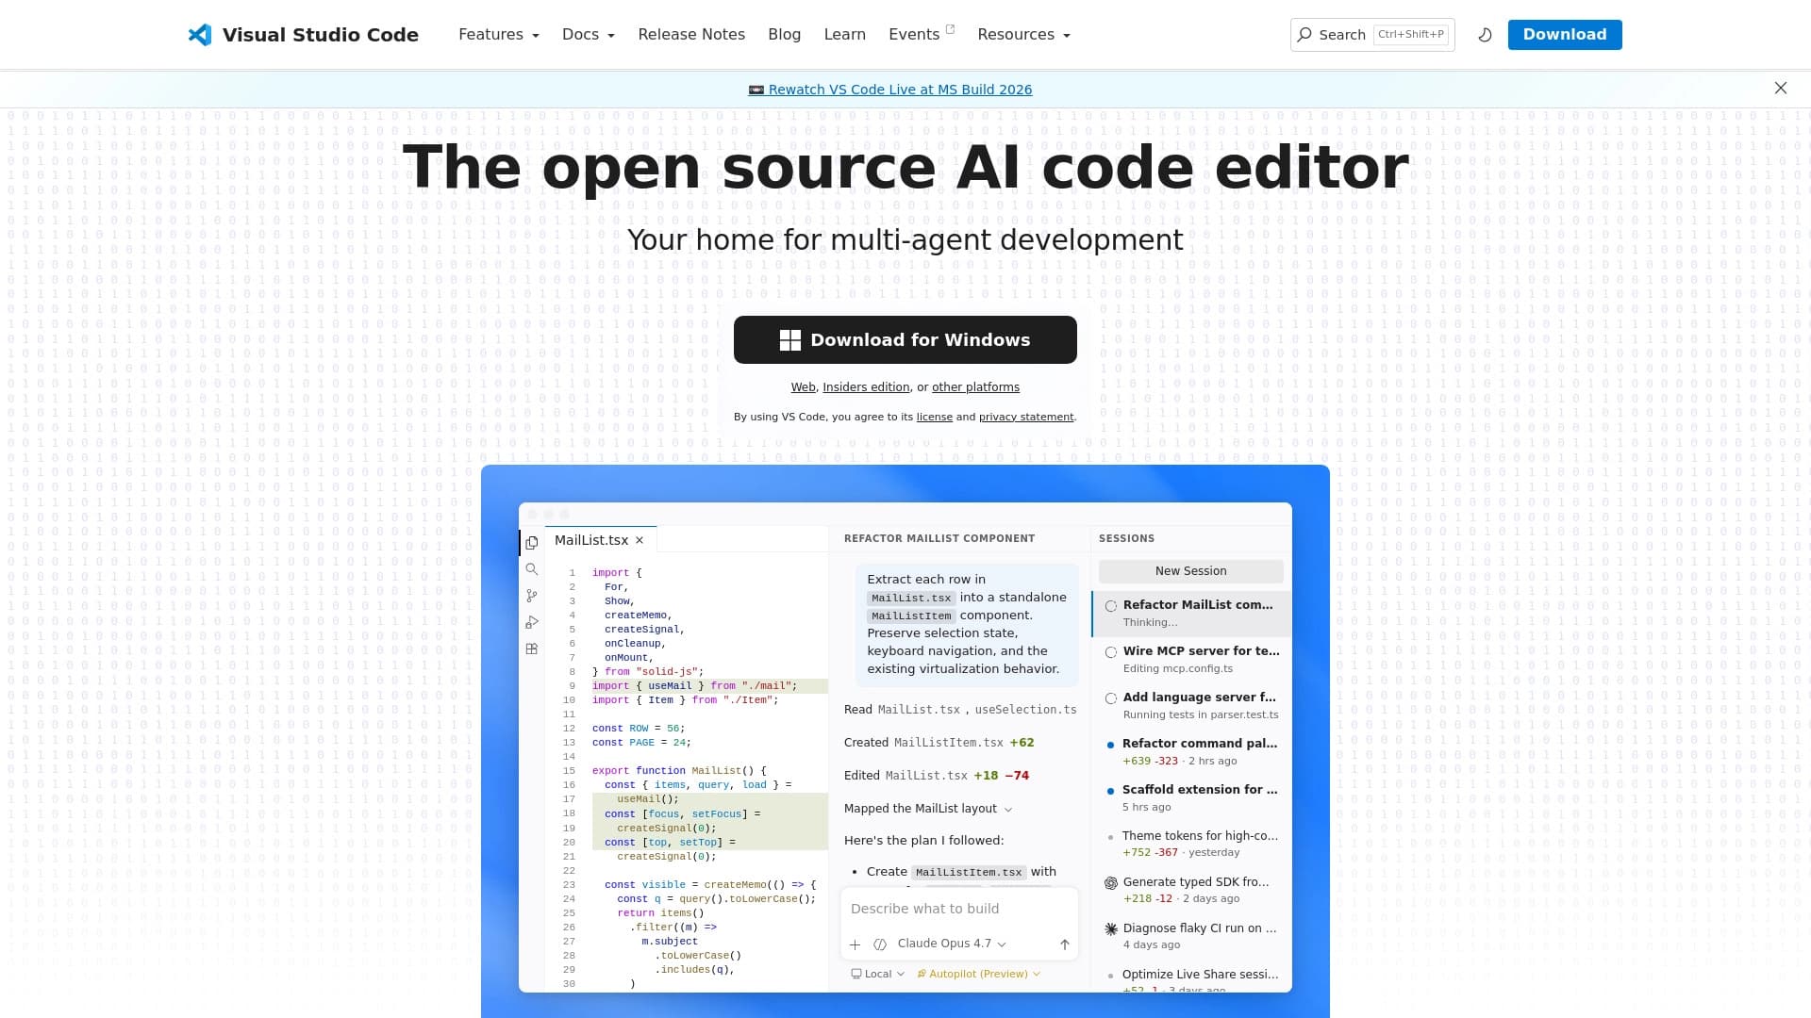
Task: Select the Optimize Live Share sessi... session
Action: [x=1191, y=978]
